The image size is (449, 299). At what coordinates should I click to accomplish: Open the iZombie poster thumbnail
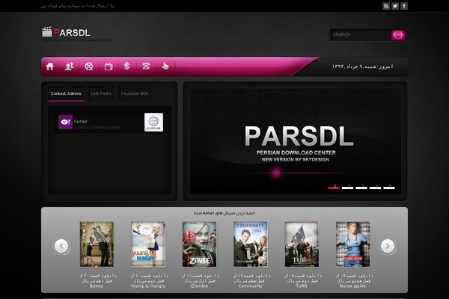click(x=199, y=244)
